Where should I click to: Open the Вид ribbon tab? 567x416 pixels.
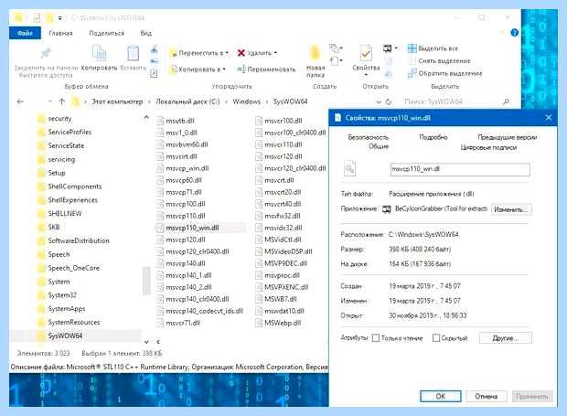tap(145, 33)
